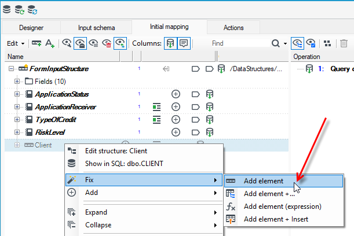Click the database icon with blue sync arrows

tap(32, 10)
